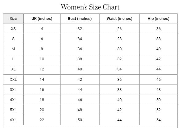Click the 4XL size row label
This screenshot has width=180, height=128.
[x=13, y=100]
